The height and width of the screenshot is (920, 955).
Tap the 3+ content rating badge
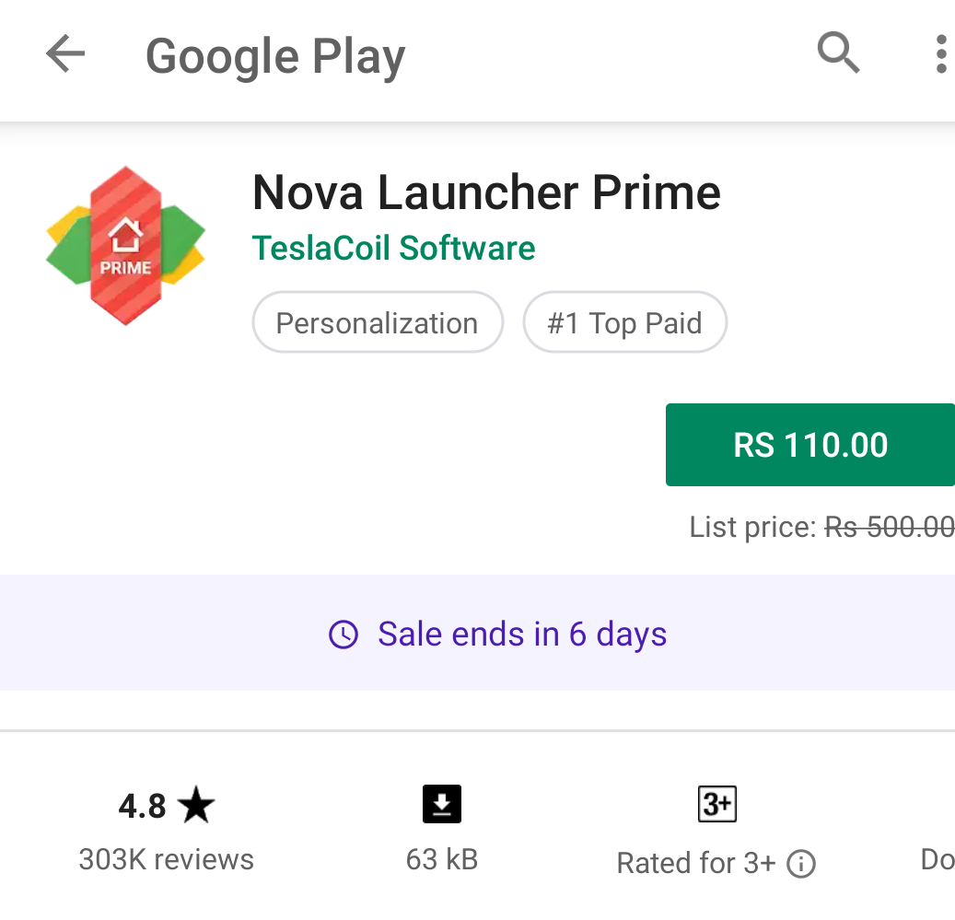click(x=717, y=804)
